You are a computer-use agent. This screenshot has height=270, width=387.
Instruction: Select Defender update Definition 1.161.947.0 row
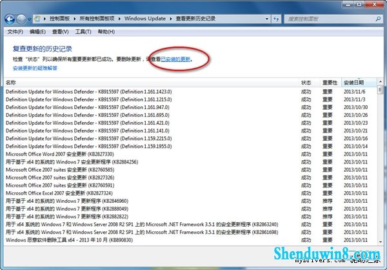(190, 107)
